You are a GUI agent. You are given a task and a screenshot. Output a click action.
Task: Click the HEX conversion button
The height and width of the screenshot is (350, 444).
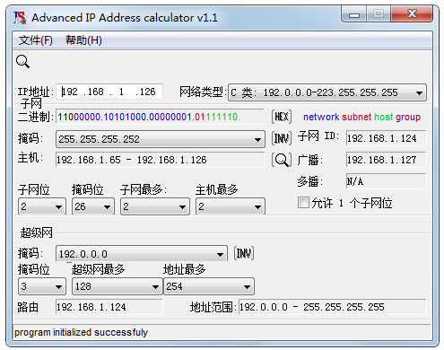[282, 117]
